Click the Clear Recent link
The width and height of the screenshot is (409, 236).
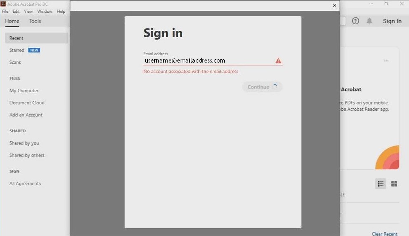[384, 234]
